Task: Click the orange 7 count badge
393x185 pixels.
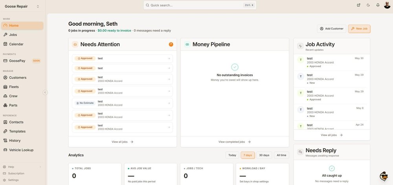Action: coord(171,44)
